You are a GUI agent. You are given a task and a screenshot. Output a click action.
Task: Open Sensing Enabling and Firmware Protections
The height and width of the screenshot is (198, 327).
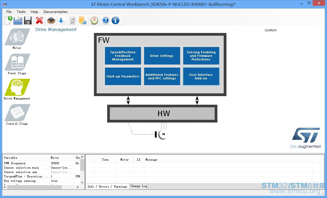coord(201,56)
